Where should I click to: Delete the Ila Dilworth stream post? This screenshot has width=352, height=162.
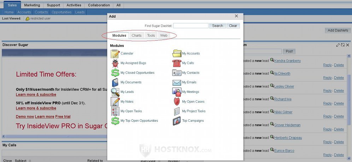pos(339,78)
